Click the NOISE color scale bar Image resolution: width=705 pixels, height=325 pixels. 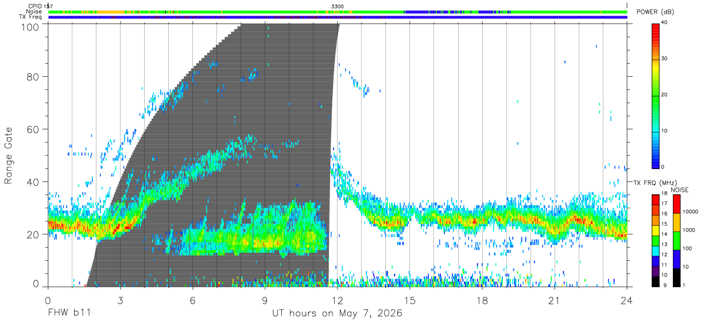coord(676,240)
